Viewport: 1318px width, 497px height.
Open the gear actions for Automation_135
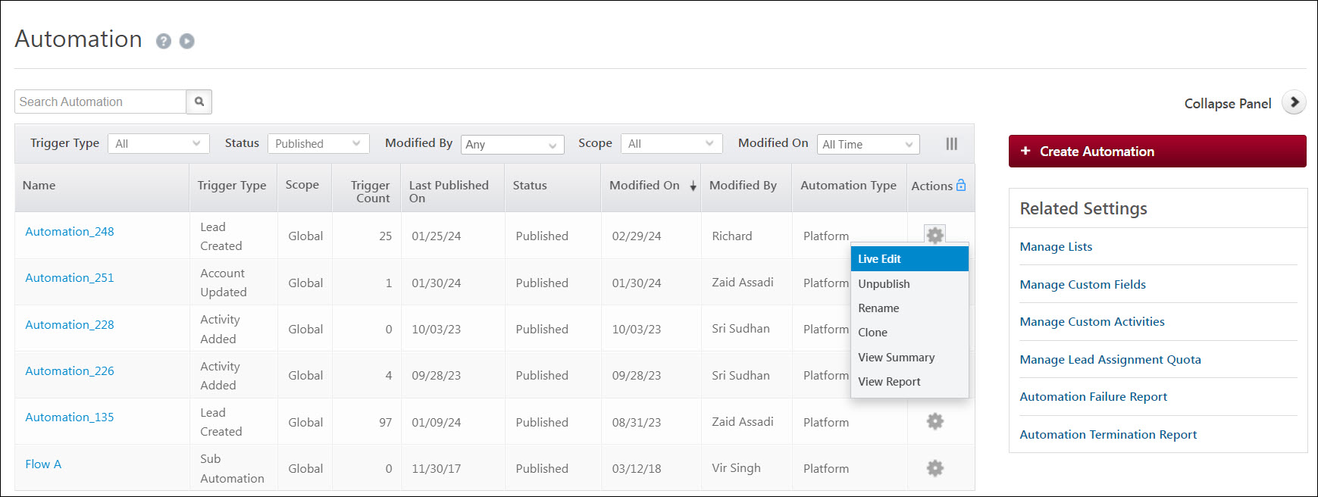coord(935,421)
